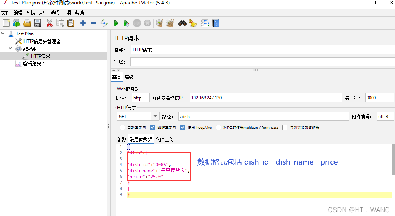This screenshot has height=216, width=395.
Task: Select HTTP信息头管理器 in tree
Action: coord(42,41)
